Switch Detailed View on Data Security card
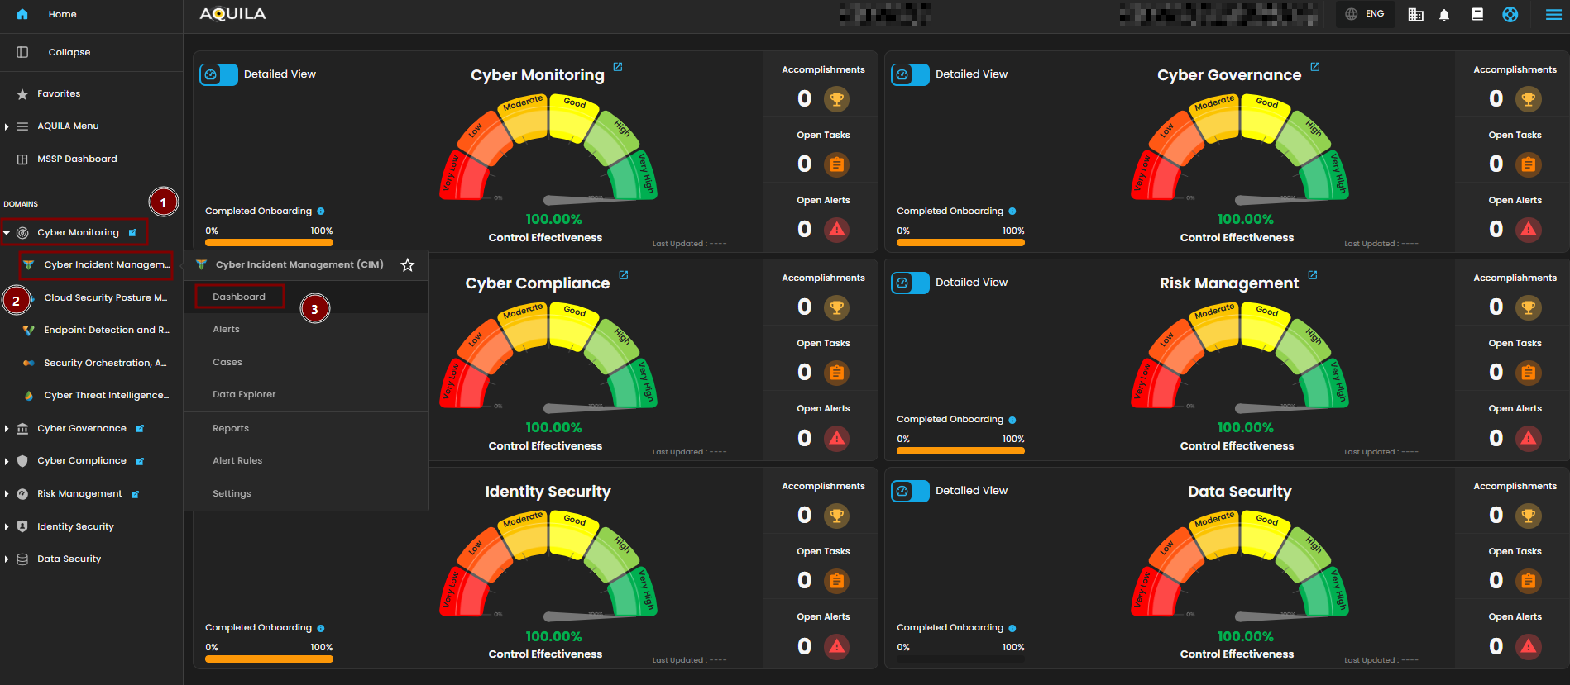 pos(911,491)
